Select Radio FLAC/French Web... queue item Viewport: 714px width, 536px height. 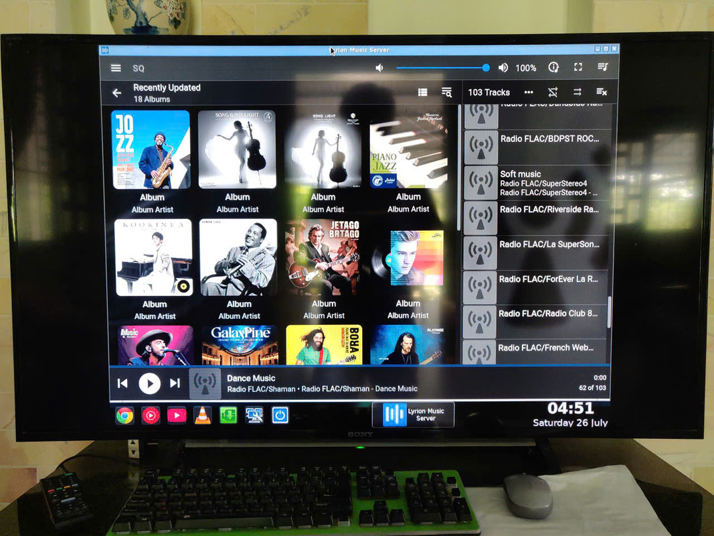coord(535,352)
